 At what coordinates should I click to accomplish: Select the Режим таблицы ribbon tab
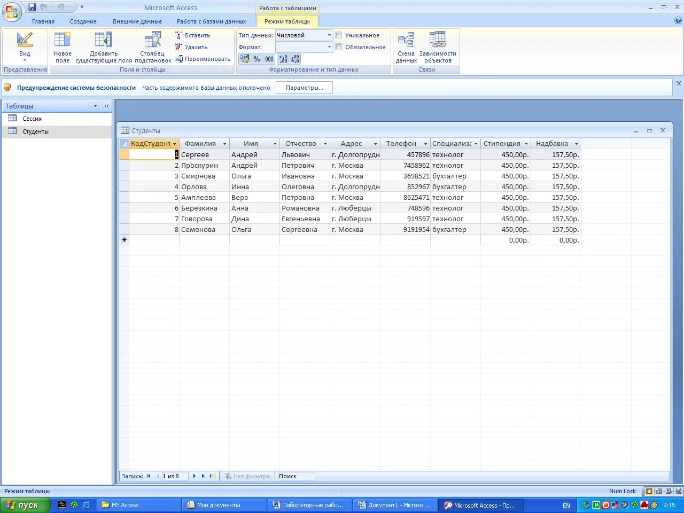(x=287, y=21)
